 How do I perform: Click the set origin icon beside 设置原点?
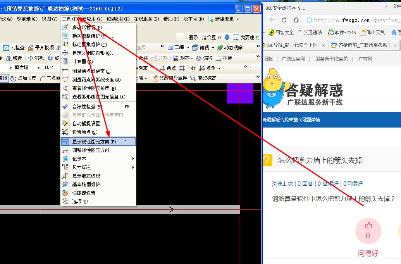[x=65, y=132]
